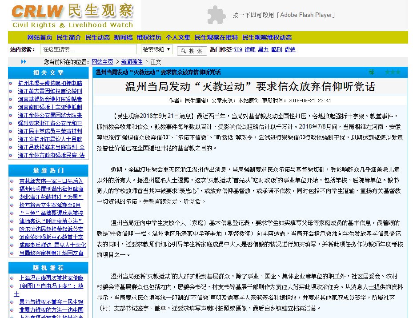This screenshot has height=318, width=417.
Task: Click the magnifier icon on the 搜索 button
Action: click(183, 51)
